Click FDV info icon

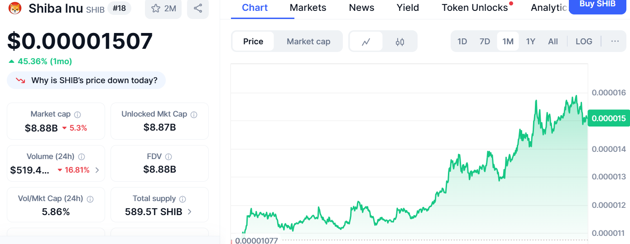tap(168, 157)
